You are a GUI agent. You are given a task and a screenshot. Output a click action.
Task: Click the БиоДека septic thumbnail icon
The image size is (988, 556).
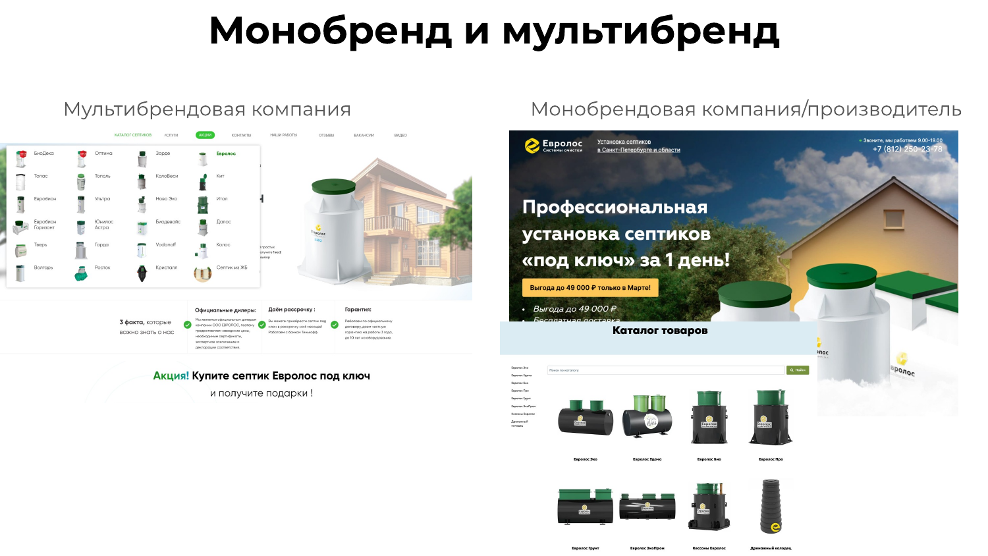click(21, 158)
